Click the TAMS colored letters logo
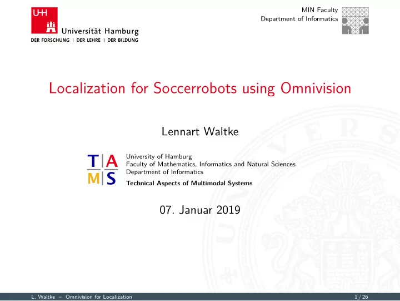The height and width of the screenshot is (301, 400). coord(102,169)
